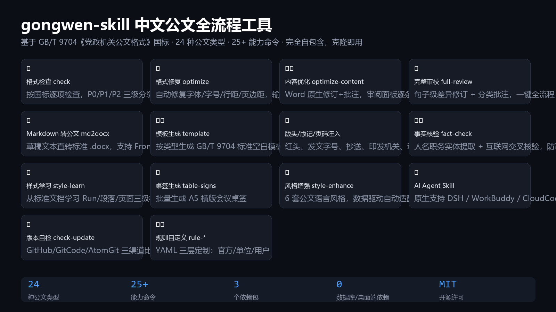
Task: Click the icon above 样式学习 style-learn
Action: [x=28, y=173]
